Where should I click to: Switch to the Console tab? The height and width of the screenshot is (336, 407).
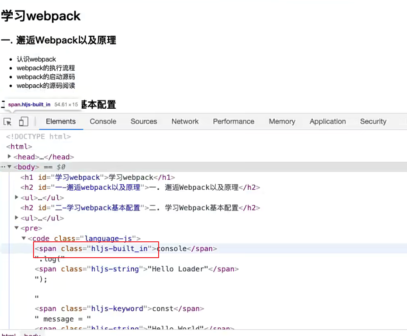[103, 121]
